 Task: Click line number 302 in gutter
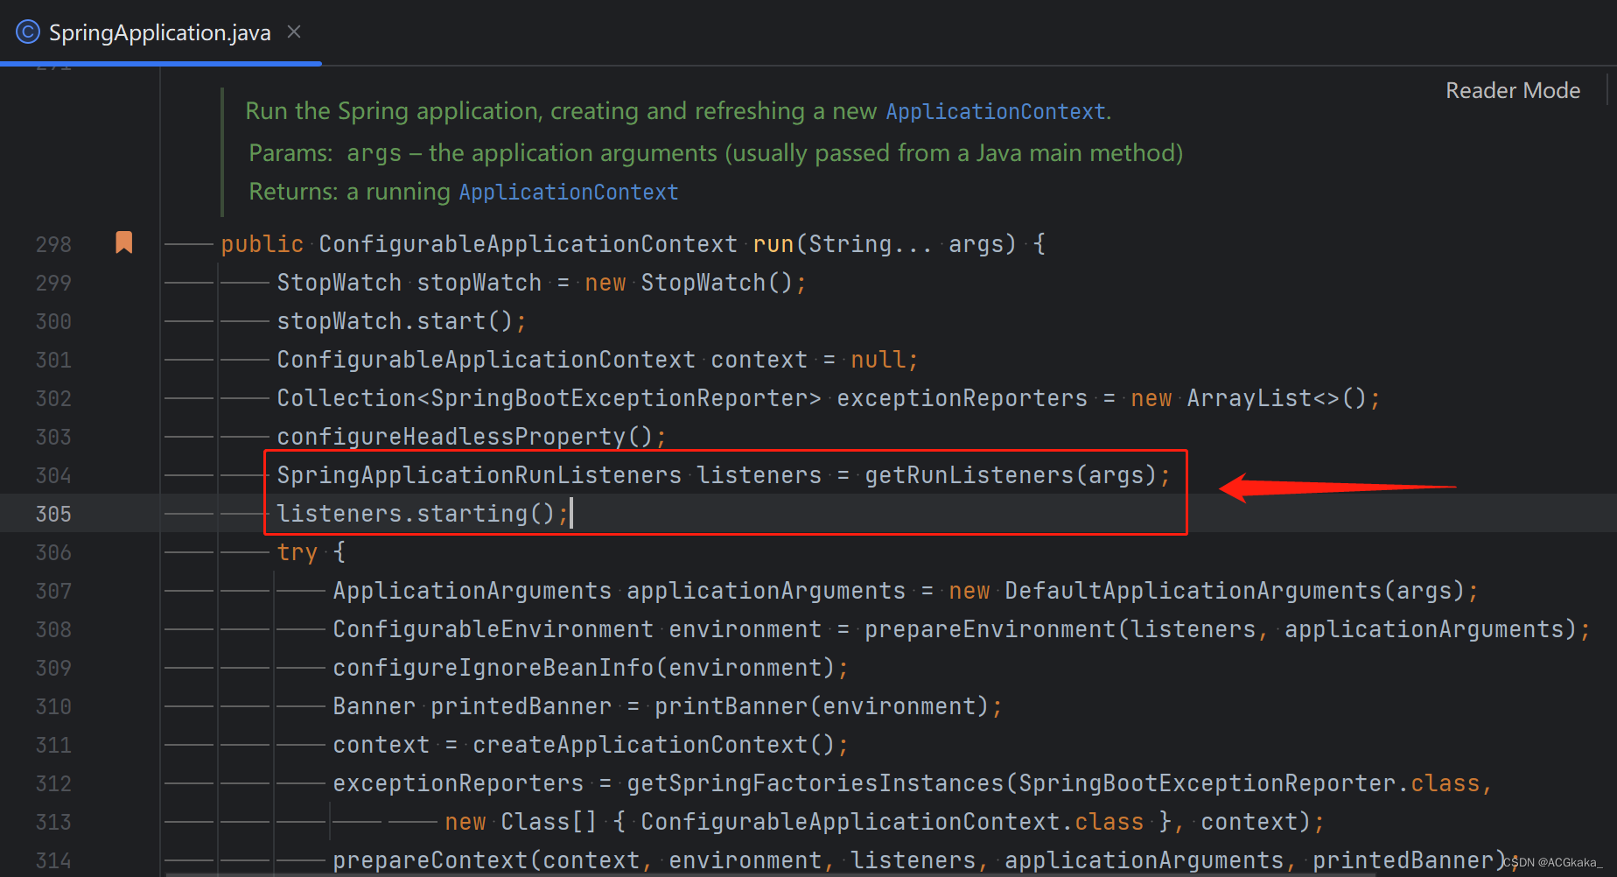(x=53, y=398)
